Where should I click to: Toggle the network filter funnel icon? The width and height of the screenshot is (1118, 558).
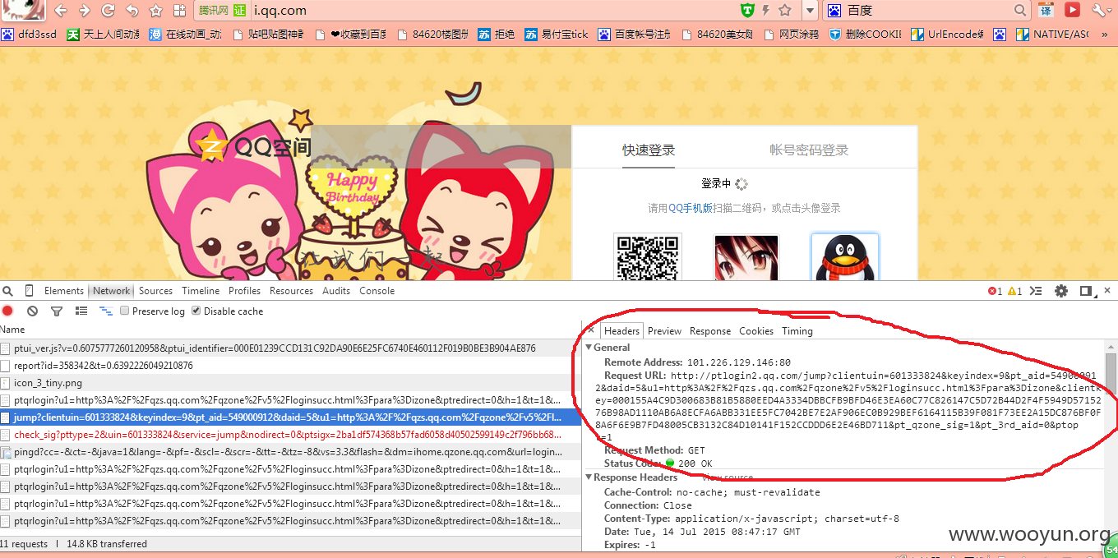tap(57, 311)
